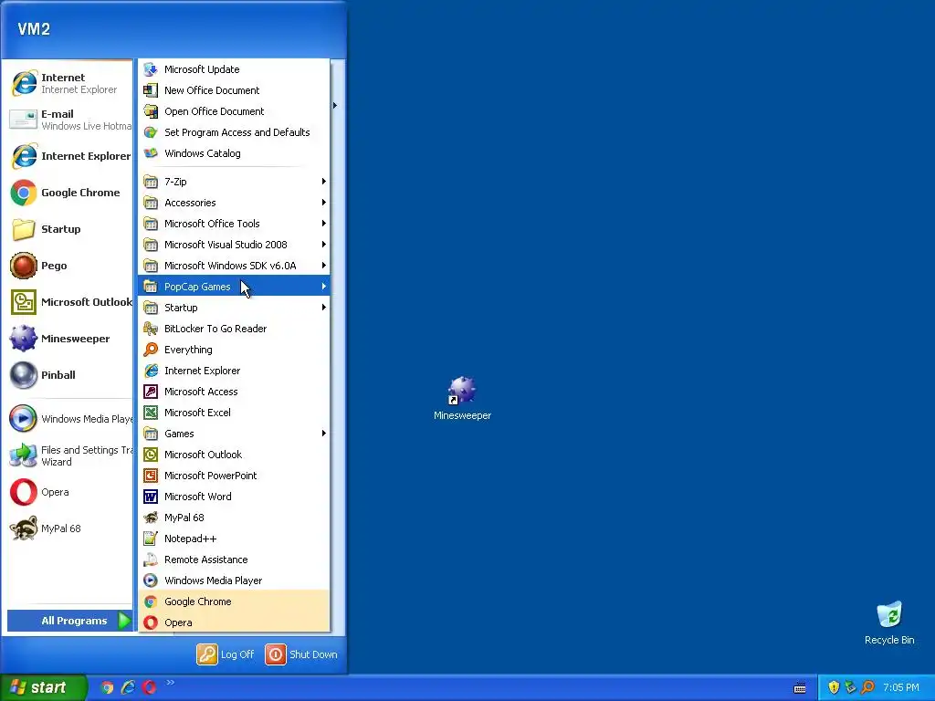The width and height of the screenshot is (935, 701).
Task: Click the on-screen keyboard taskbar icon
Action: point(800,688)
